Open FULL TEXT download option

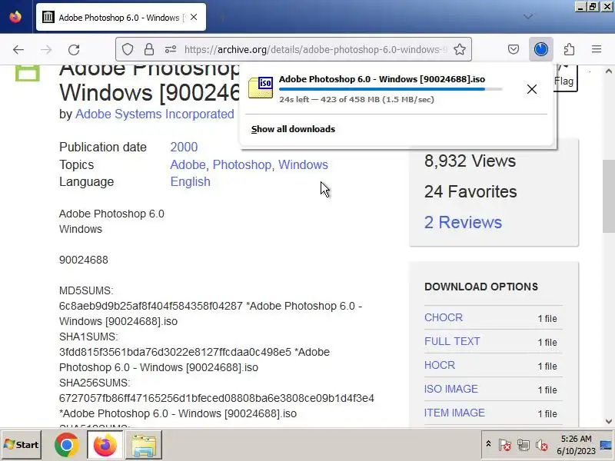coord(452,341)
